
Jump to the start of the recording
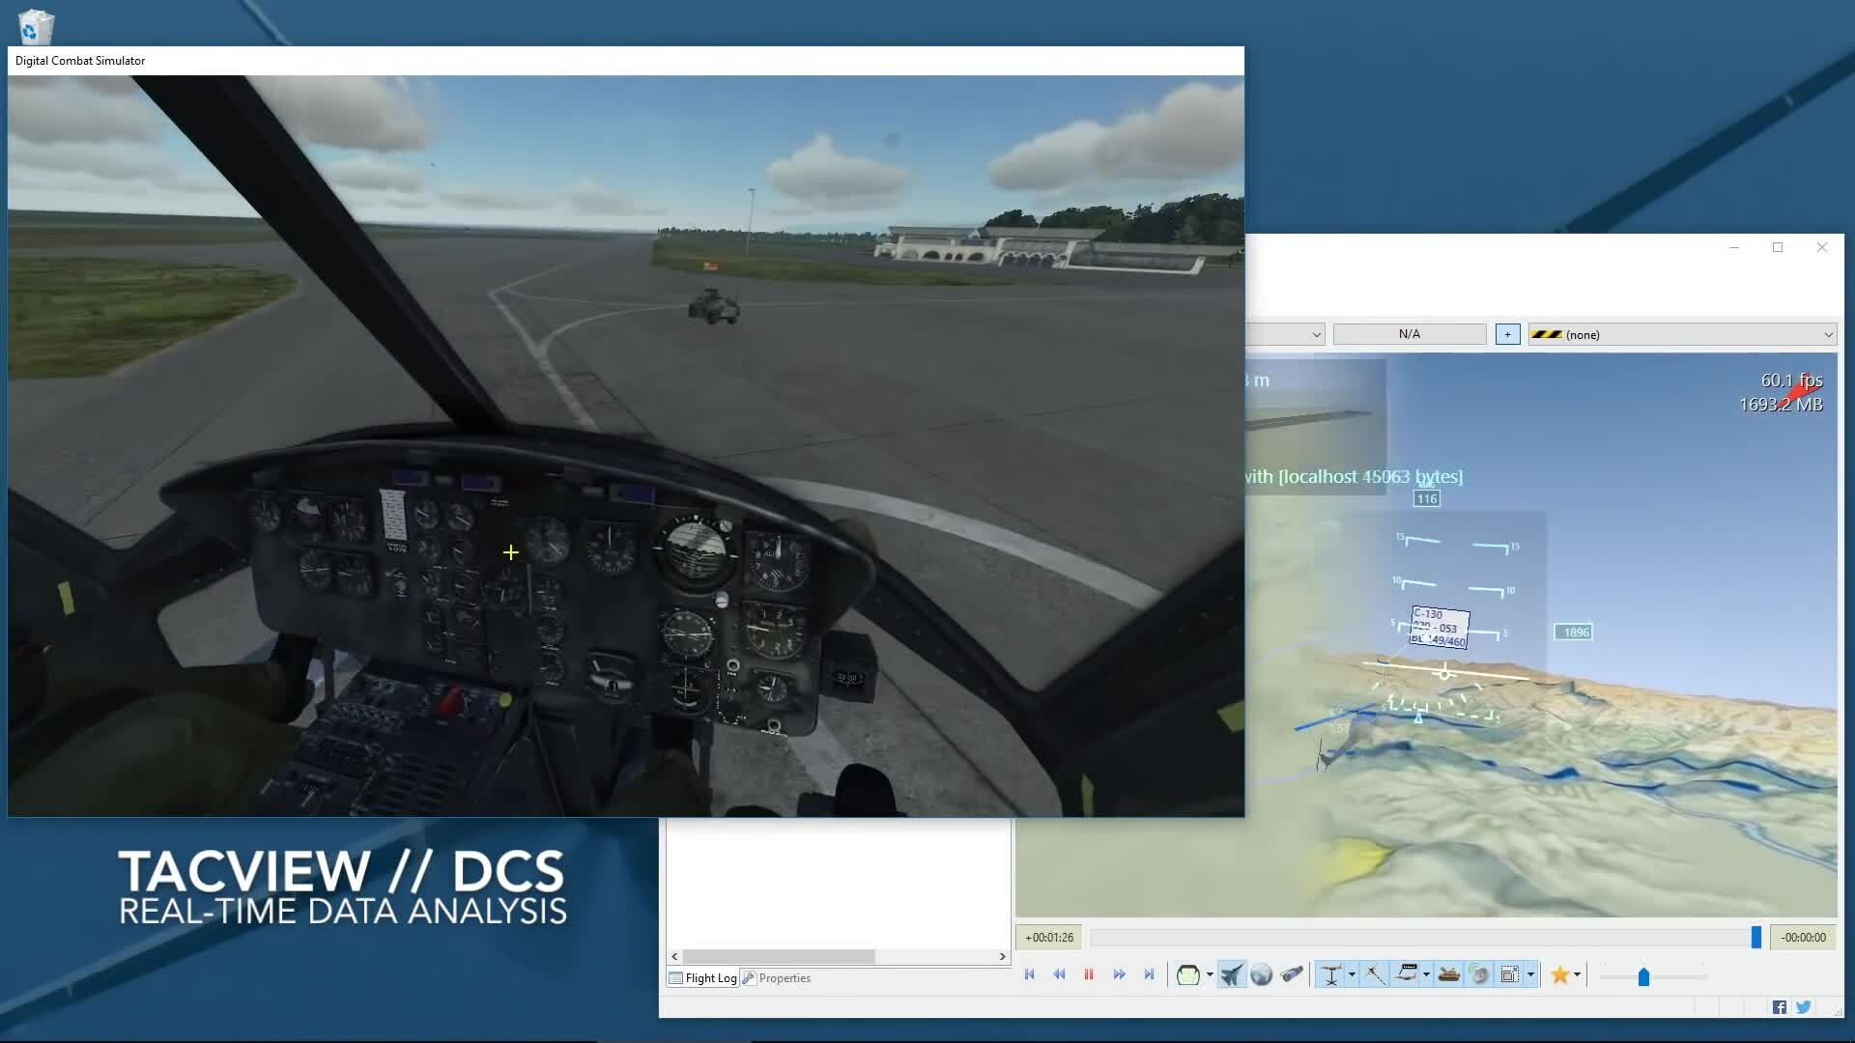(x=1029, y=974)
